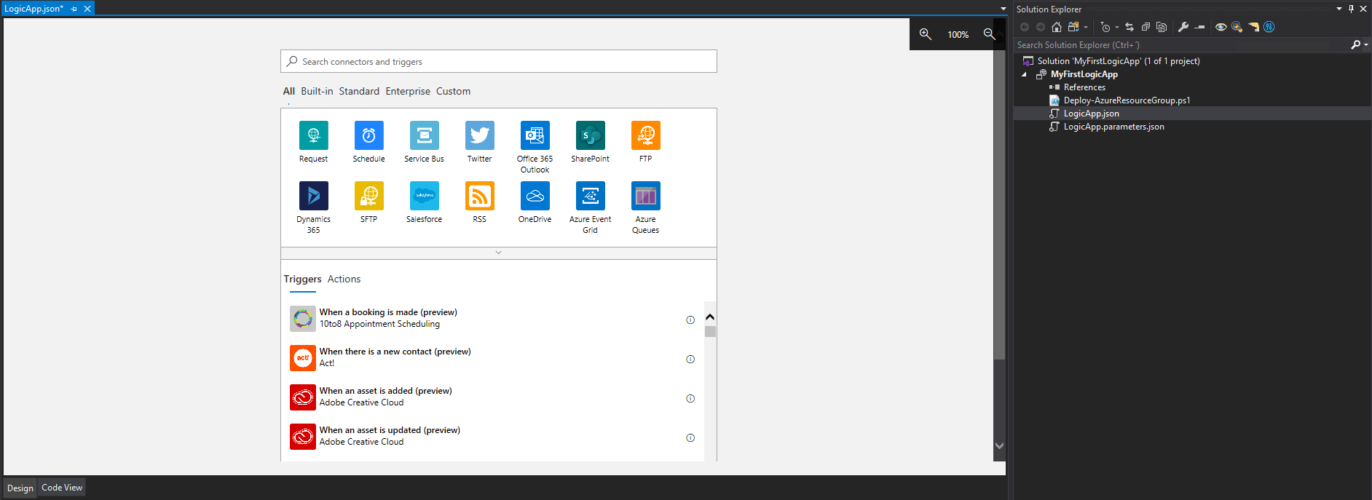Viewport: 1372px width, 500px height.
Task: Open Solution Explorer search options dropdown
Action: point(1365,45)
